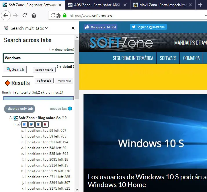Click the blue circle next to access key
This screenshot has height=192, width=207.
pos(70,109)
